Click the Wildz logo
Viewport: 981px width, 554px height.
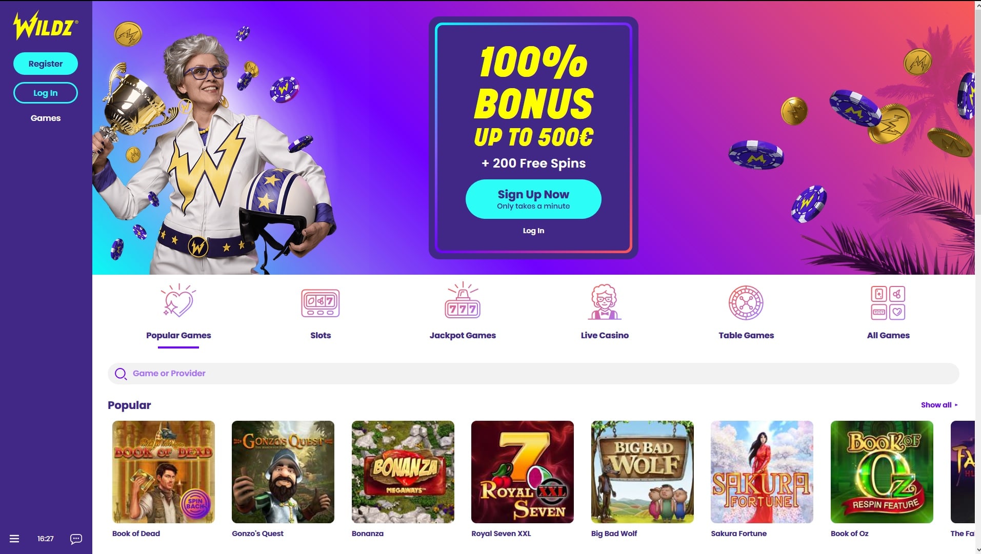click(x=46, y=25)
